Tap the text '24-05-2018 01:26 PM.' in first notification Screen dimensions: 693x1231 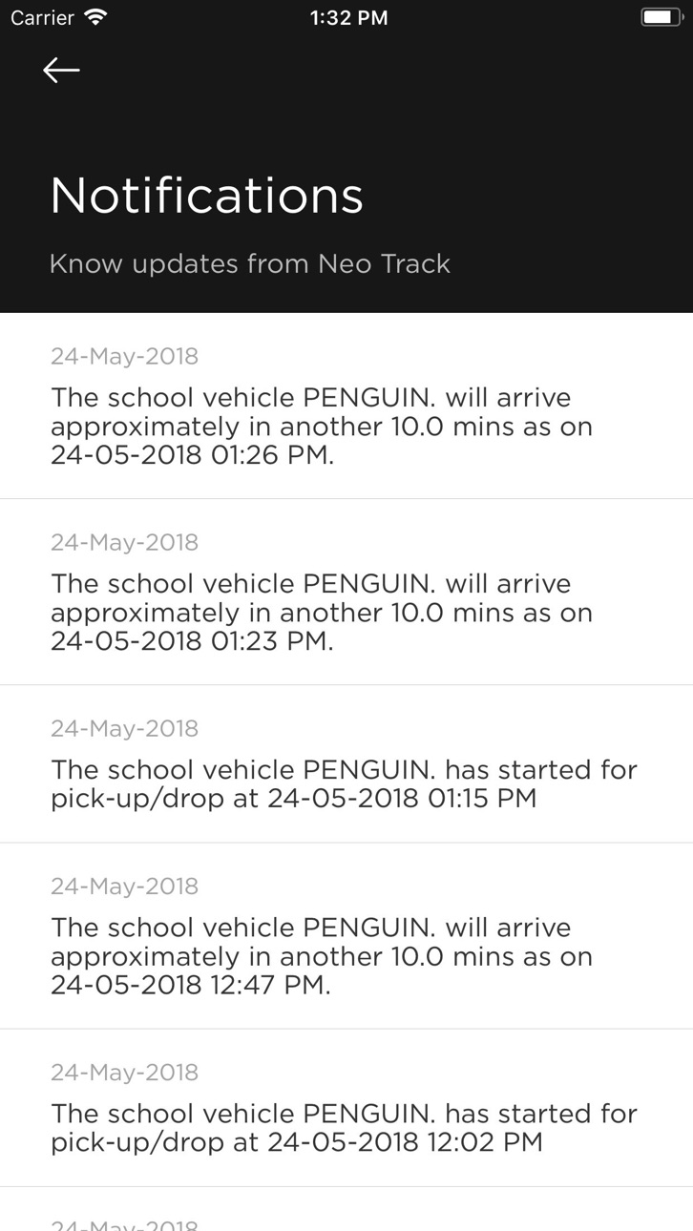tap(193, 455)
